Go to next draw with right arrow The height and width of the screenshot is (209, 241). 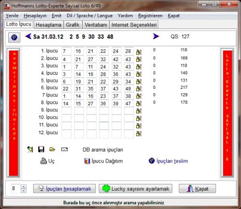point(156,36)
